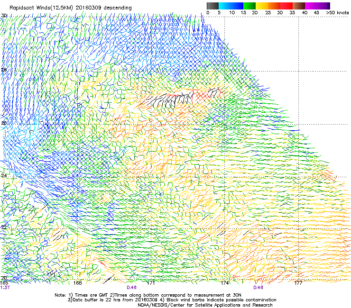Click the longitude label '165' along the bottom axis

(4, 283)
